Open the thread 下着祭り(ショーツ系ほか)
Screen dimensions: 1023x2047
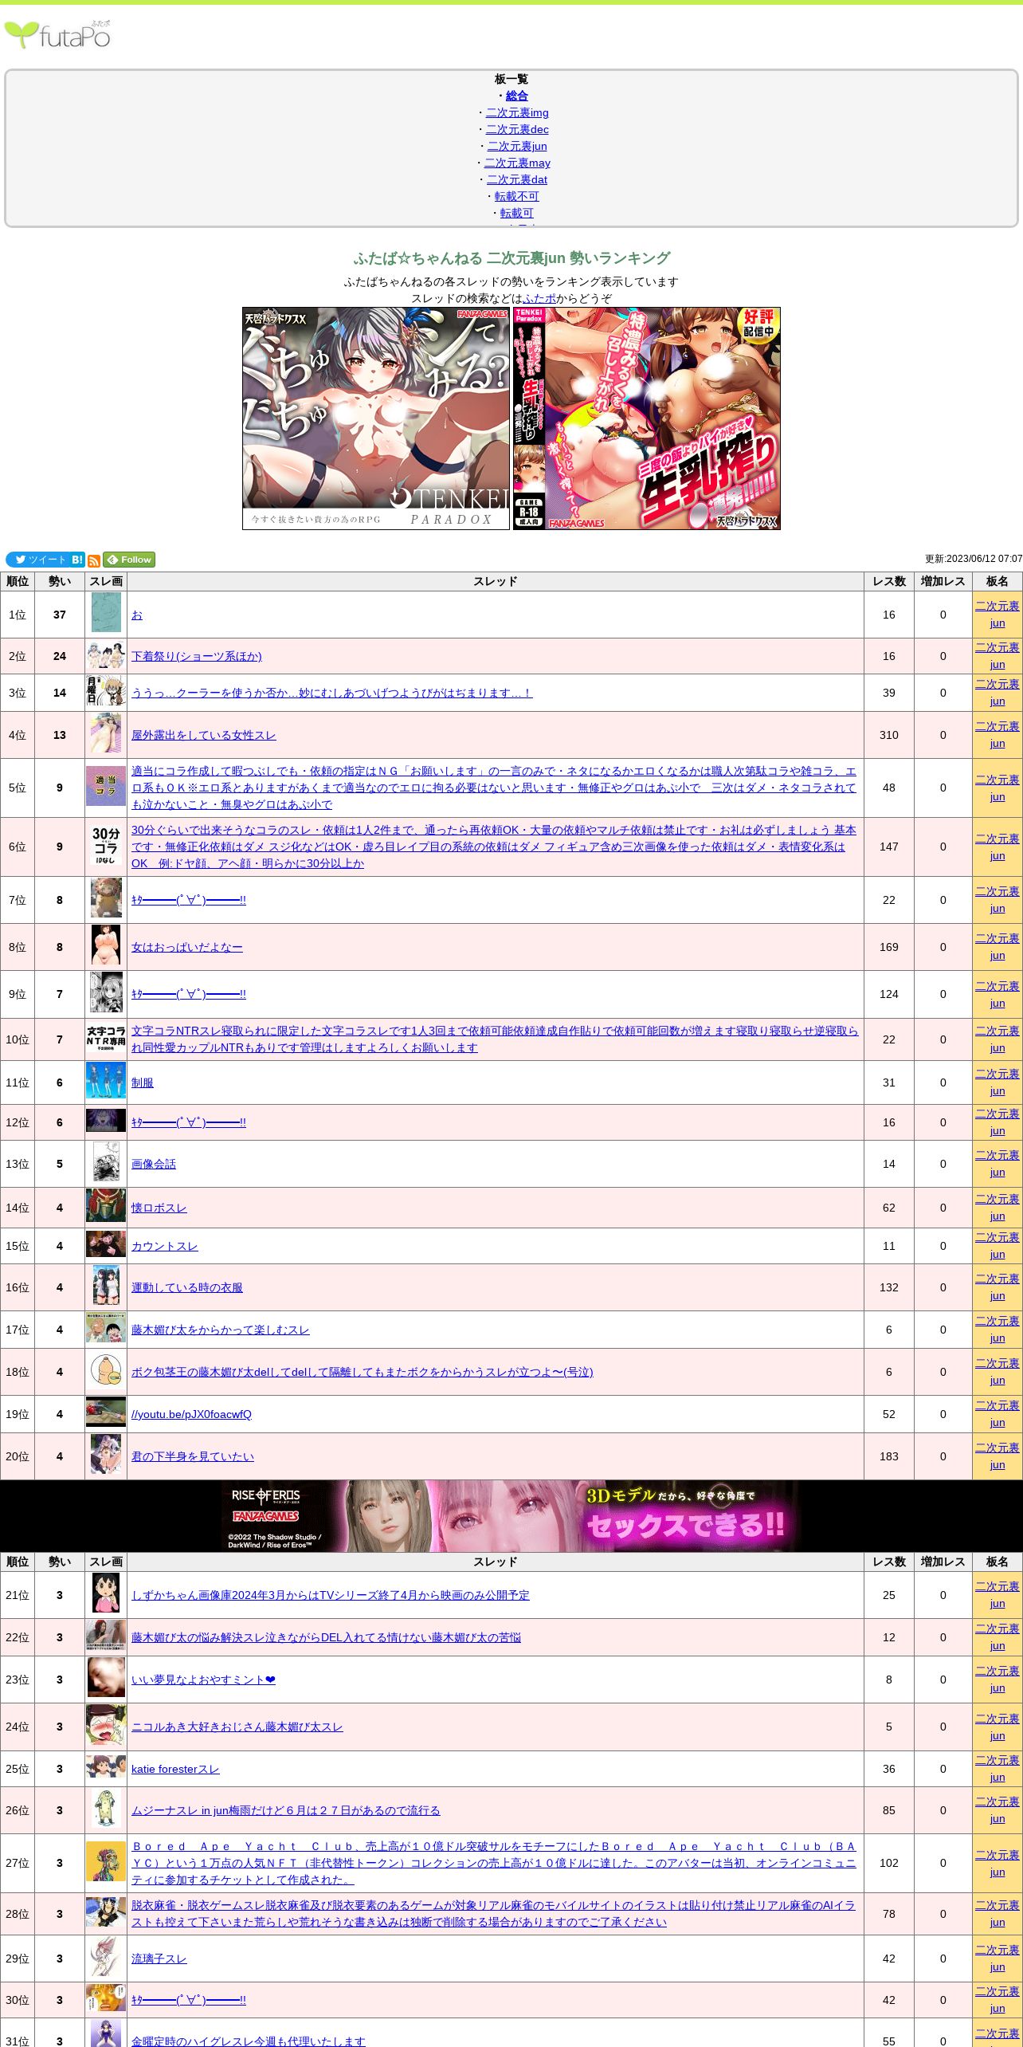[197, 656]
